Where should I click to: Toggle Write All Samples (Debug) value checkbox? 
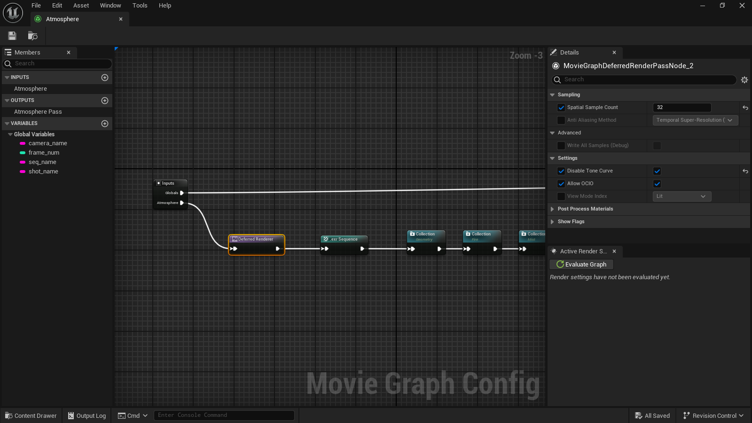(x=657, y=146)
